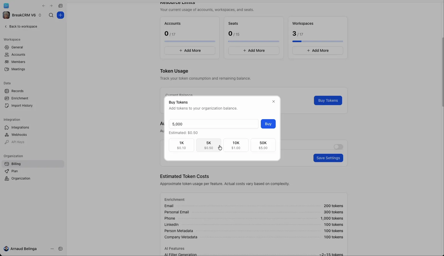Click the Accounts usage progress bar
The image size is (444, 256).
click(x=190, y=41)
